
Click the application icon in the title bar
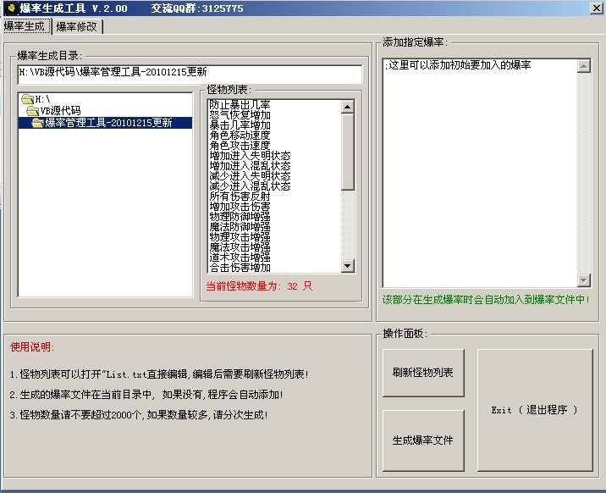tap(8, 8)
